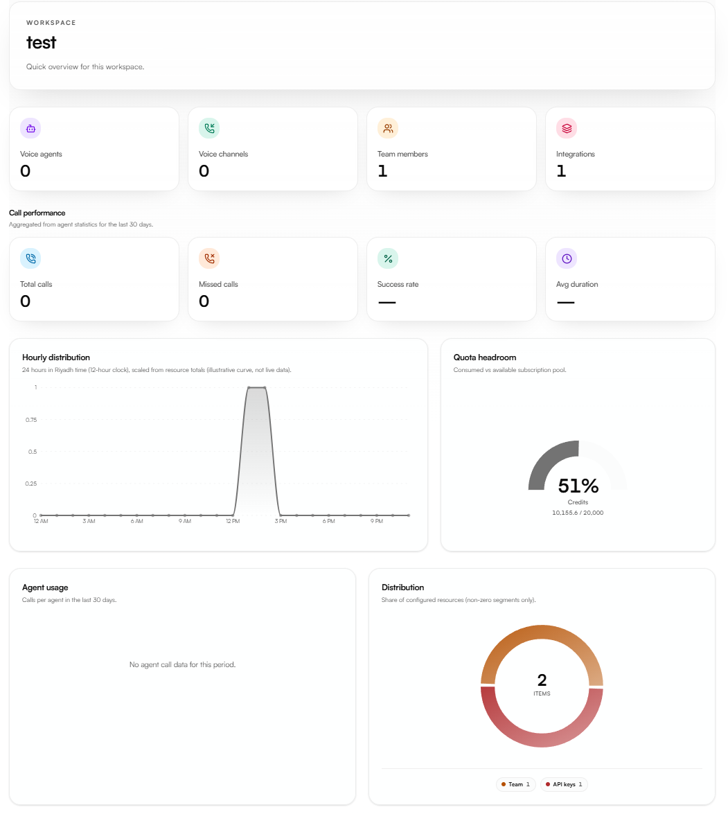Image resolution: width=728 pixels, height=814 pixels.
Task: Click the Success rate percent icon
Action: point(388,258)
